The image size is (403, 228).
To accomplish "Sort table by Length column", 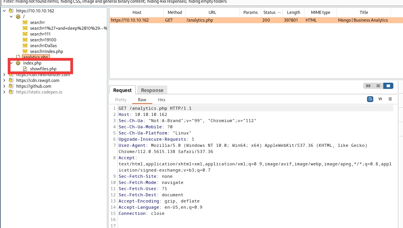I will pos(294,12).
